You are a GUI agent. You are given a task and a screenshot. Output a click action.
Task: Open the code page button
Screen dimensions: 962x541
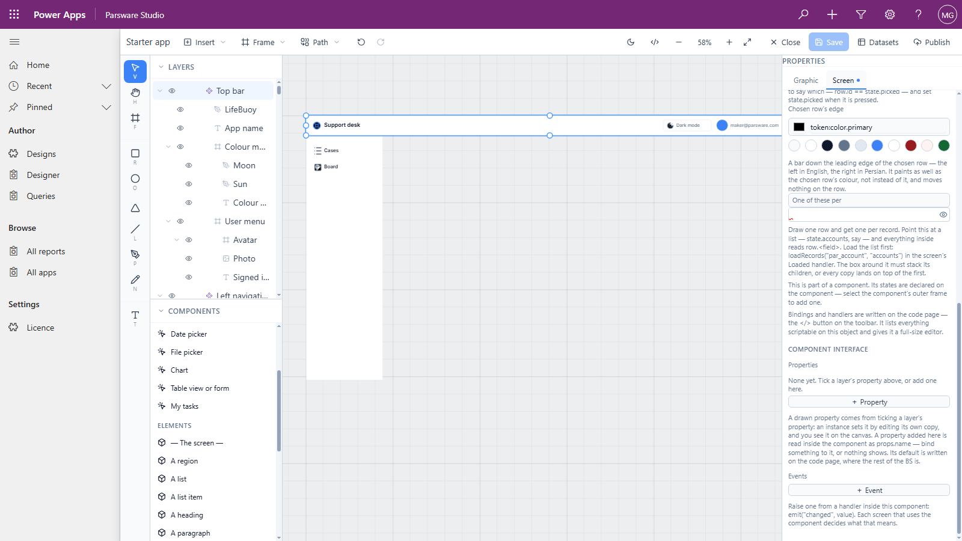(655, 42)
